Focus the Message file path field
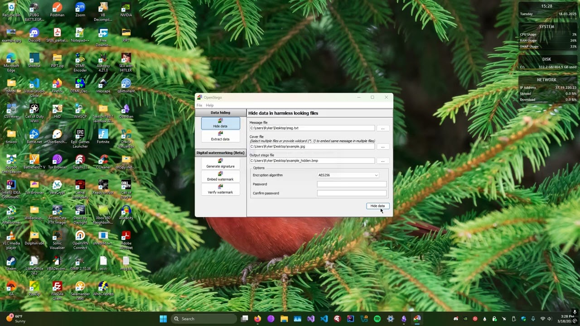The image size is (580, 326). coord(312,128)
